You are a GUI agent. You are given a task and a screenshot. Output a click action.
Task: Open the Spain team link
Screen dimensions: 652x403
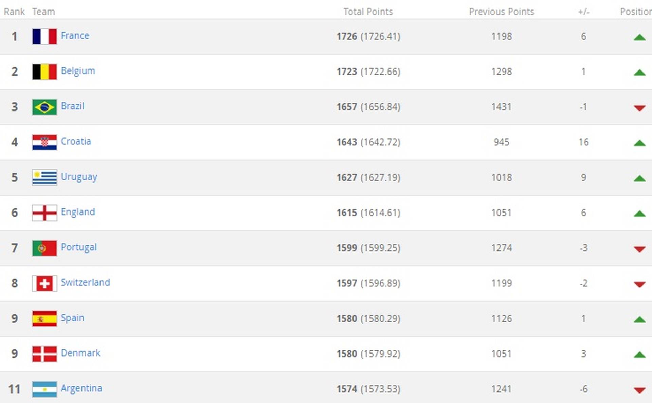[73, 318]
